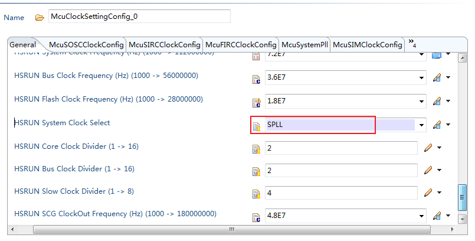
Task: Edit the McuClockSettingConfig_0 name field
Action: (x=139, y=17)
